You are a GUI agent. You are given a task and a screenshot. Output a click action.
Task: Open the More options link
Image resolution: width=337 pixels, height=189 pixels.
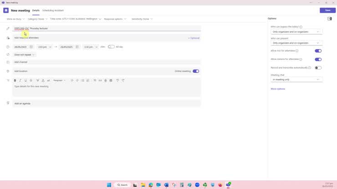tap(278, 89)
